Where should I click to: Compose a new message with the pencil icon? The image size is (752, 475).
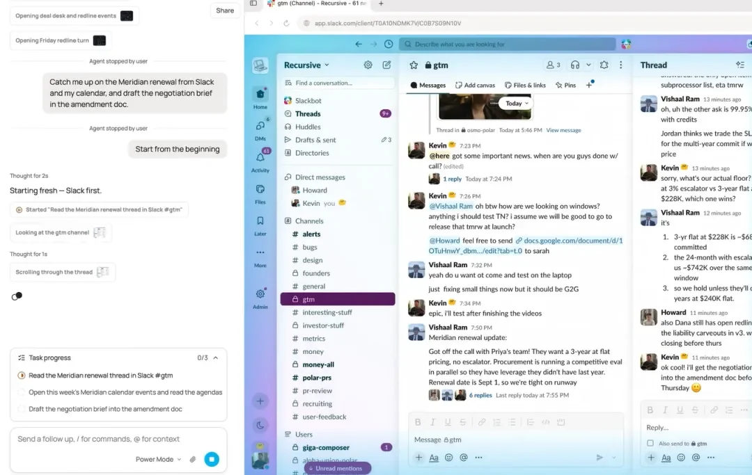pos(386,65)
